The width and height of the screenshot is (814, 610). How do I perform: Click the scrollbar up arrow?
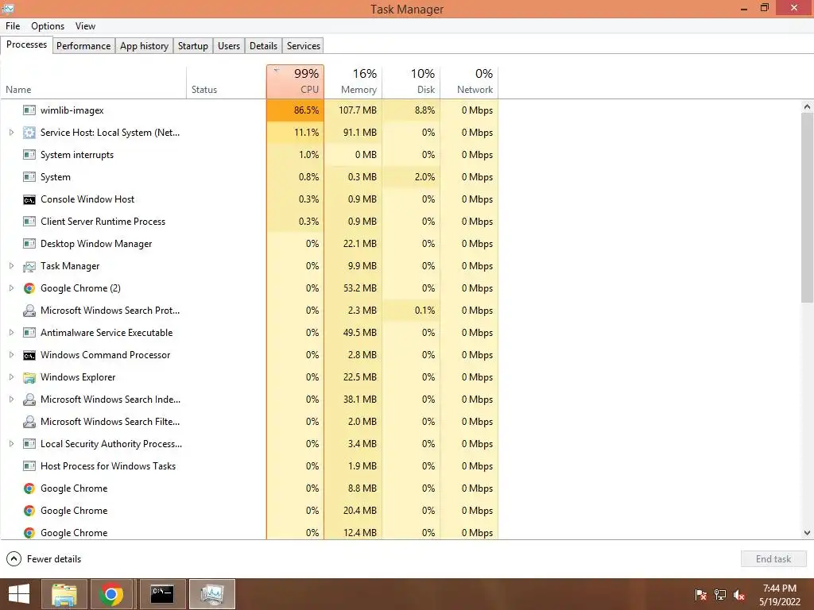click(x=807, y=106)
